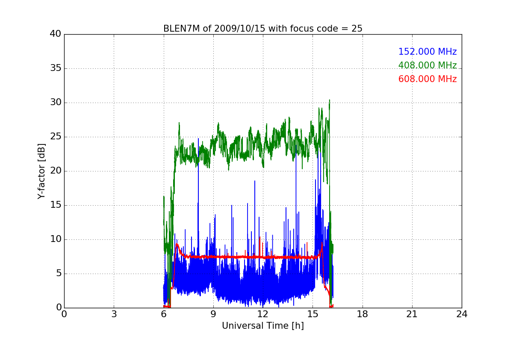Click the x-axis tick value 6

click(163, 314)
